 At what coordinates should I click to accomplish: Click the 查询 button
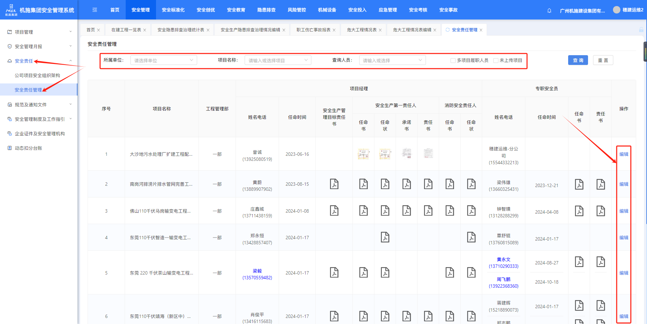click(x=578, y=60)
